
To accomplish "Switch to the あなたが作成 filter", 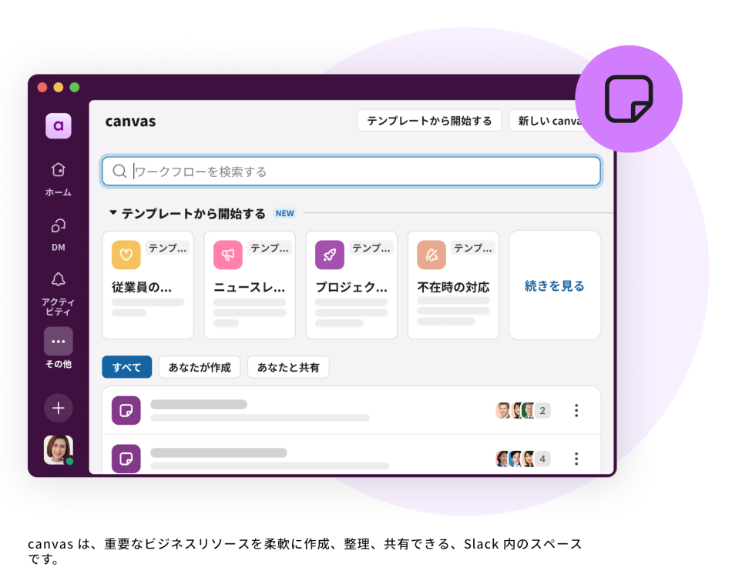I will click(200, 367).
